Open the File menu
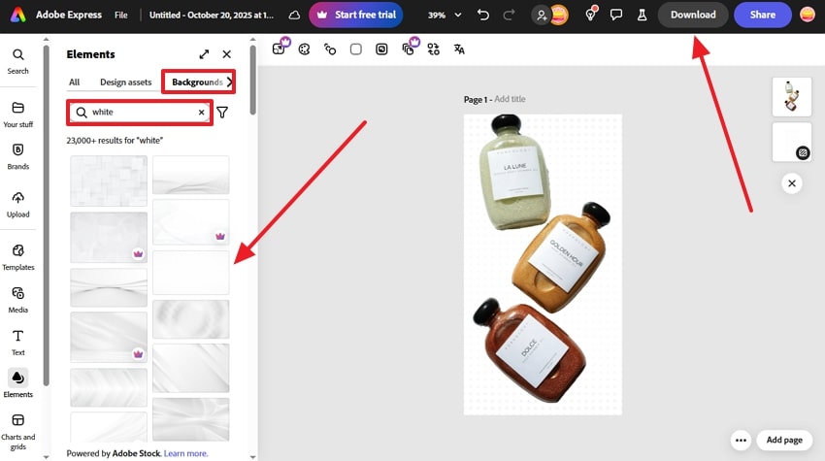The image size is (825, 461). [121, 15]
